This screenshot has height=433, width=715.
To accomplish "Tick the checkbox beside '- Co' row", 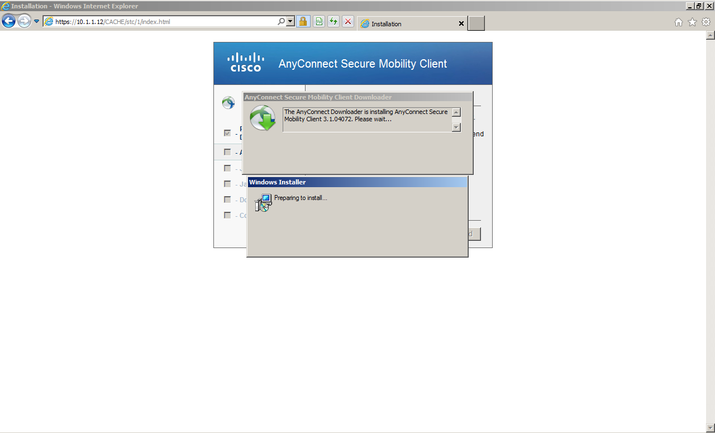I will (227, 215).
